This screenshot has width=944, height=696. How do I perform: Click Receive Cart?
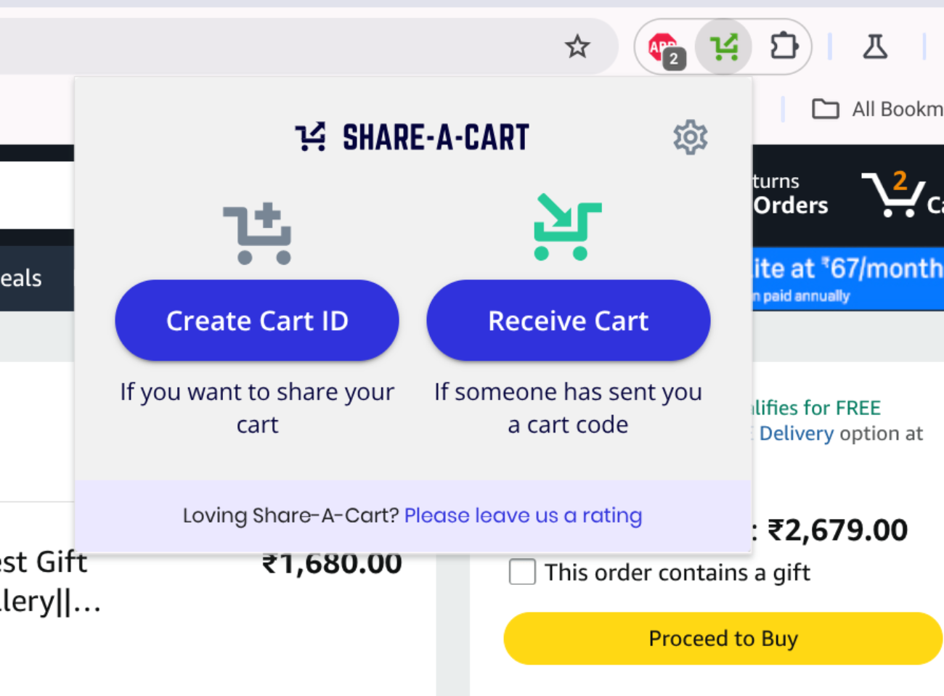(568, 320)
